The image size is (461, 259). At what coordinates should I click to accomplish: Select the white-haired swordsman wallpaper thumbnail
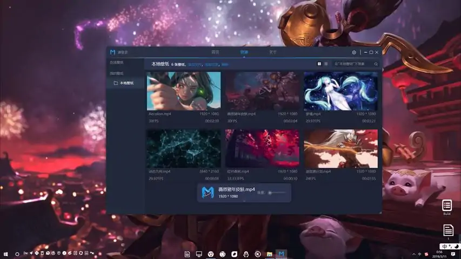(341, 148)
